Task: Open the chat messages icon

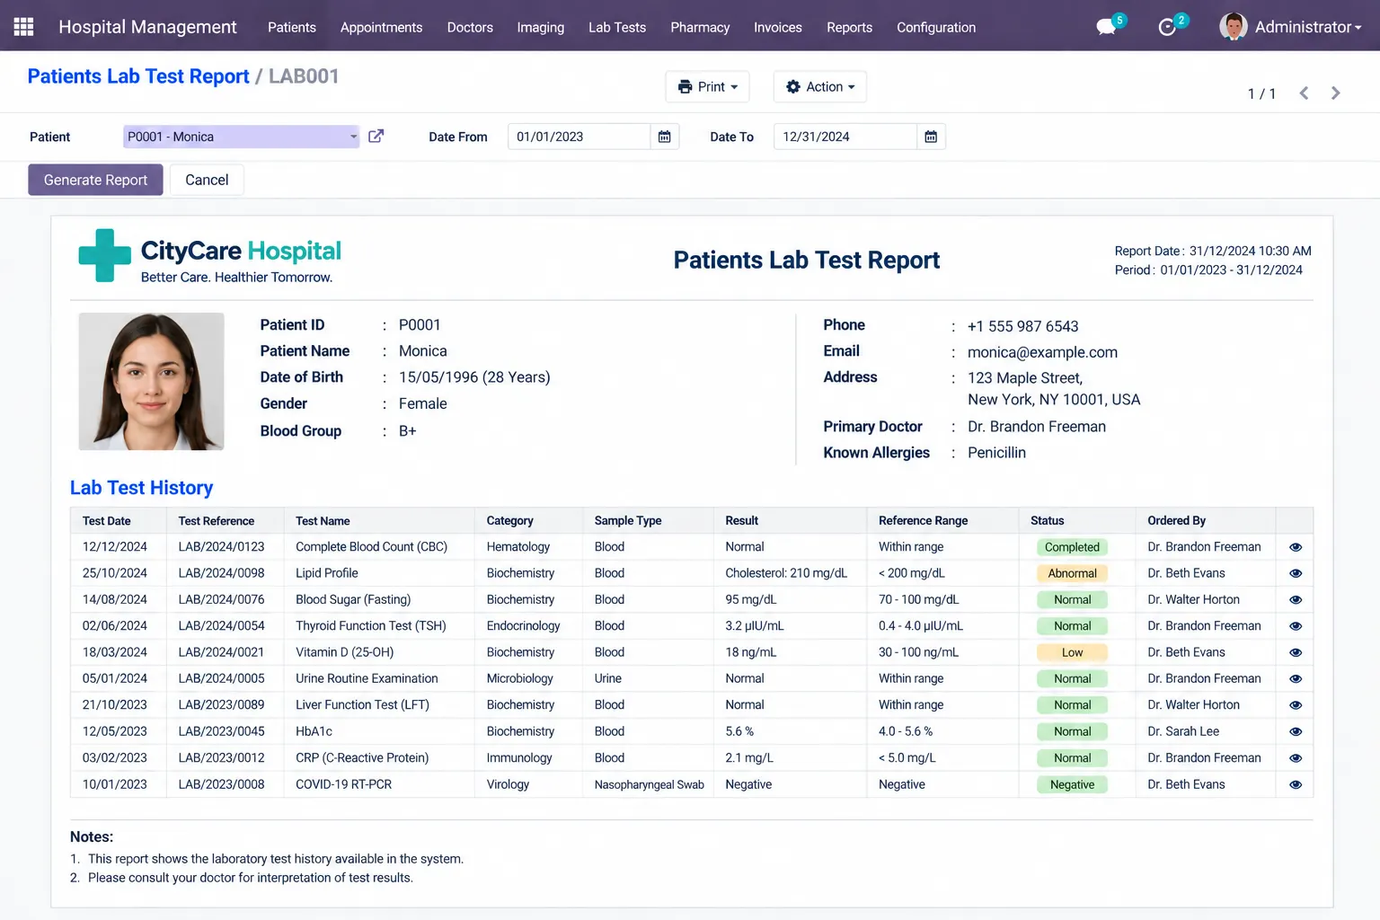Action: coord(1107,27)
